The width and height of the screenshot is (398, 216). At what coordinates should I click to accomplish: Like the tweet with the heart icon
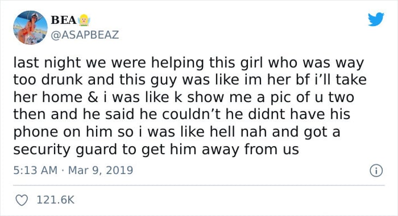[x=22, y=200]
